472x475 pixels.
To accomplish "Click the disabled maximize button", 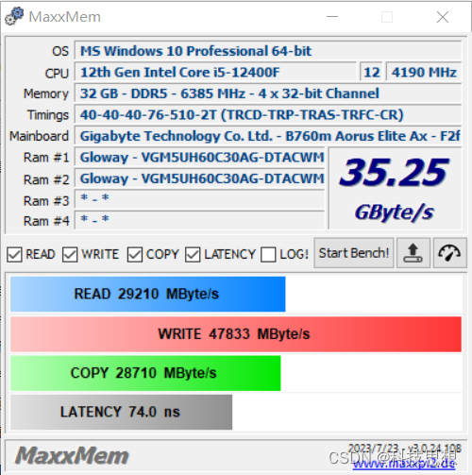I will [x=387, y=17].
